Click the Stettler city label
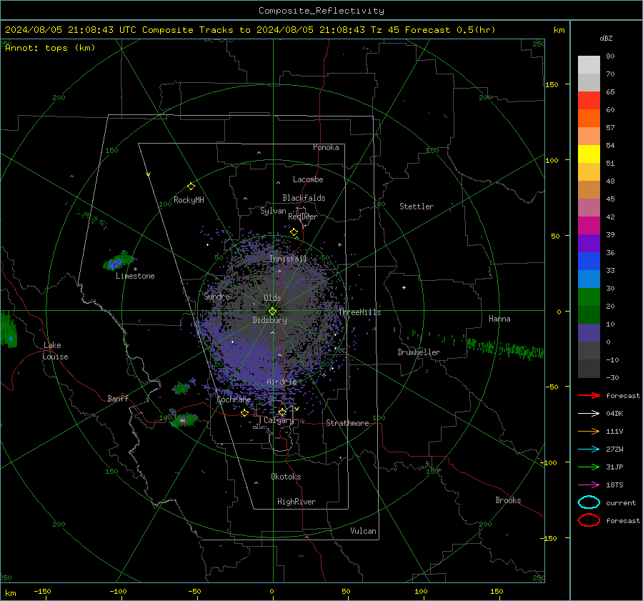 click(417, 207)
